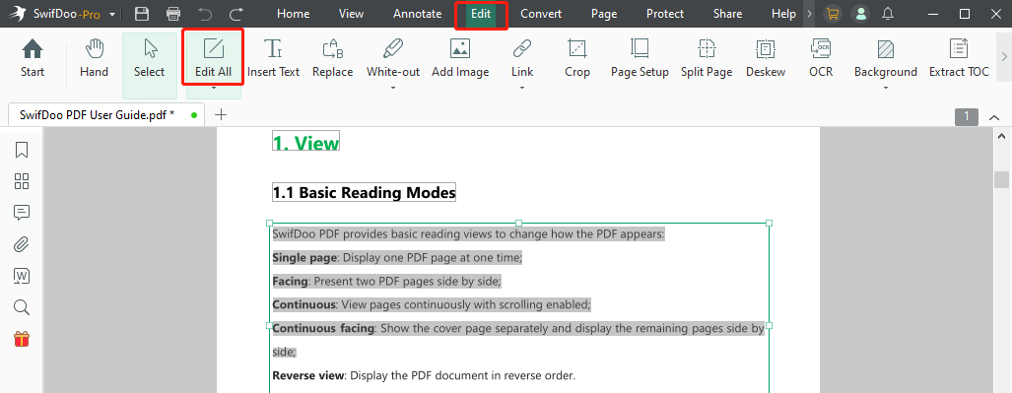Viewport: 1012px width, 393px height.
Task: Click the Edit All tool
Action: pos(214,59)
